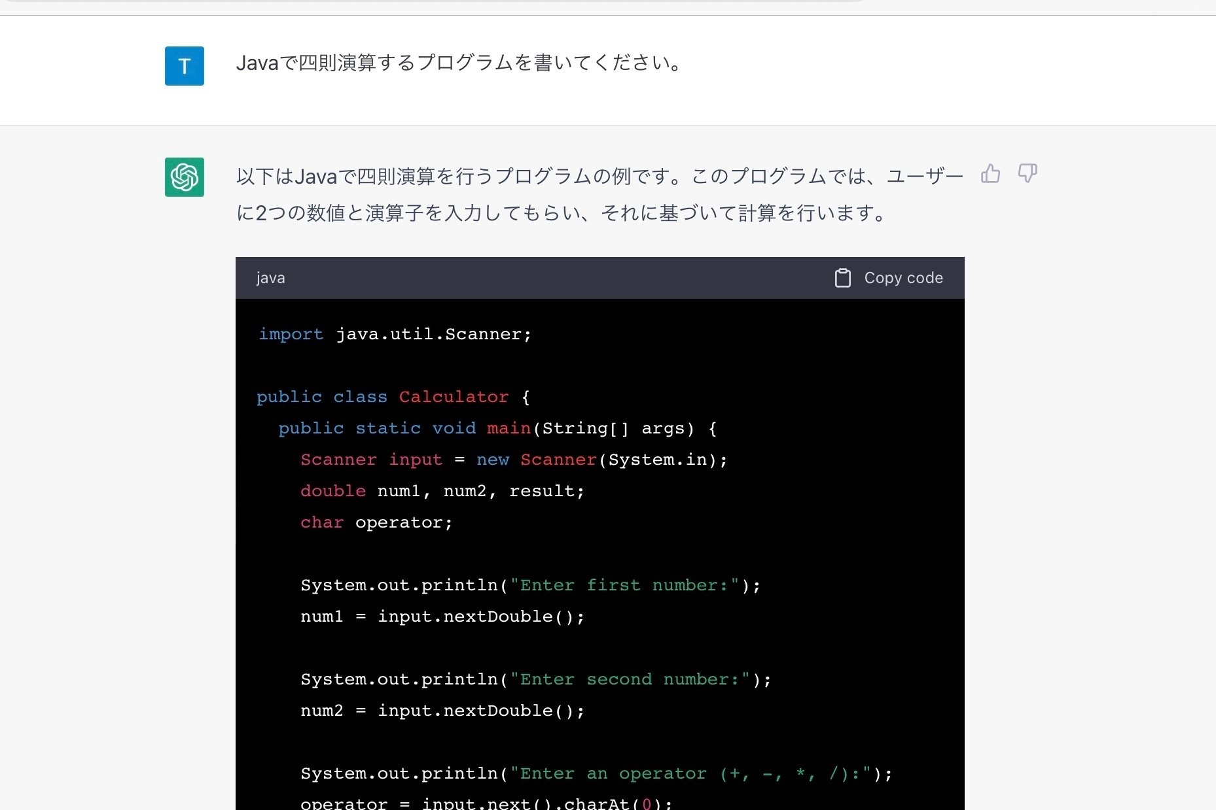
Task: Click the clipboard icon in code header
Action: 843,278
